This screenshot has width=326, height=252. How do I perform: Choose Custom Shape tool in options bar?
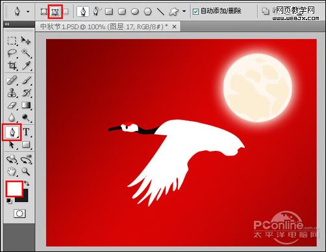174,12
